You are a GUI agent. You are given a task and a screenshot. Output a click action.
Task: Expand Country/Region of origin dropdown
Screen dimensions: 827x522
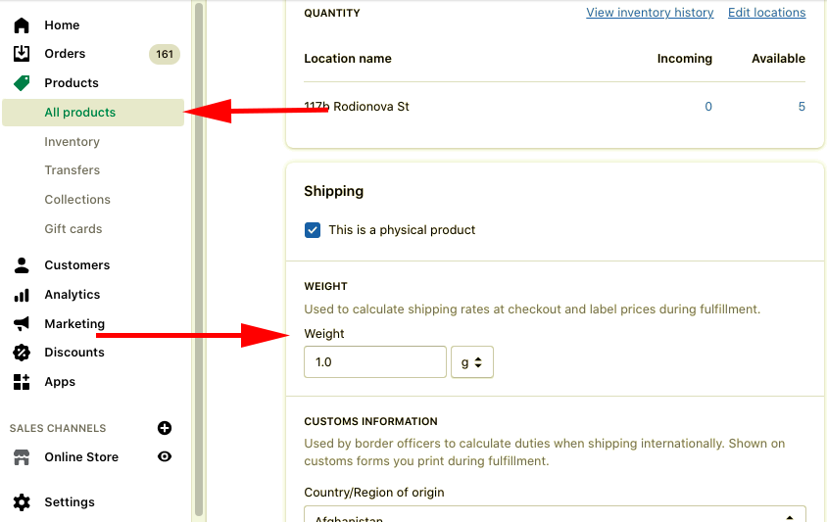point(555,514)
